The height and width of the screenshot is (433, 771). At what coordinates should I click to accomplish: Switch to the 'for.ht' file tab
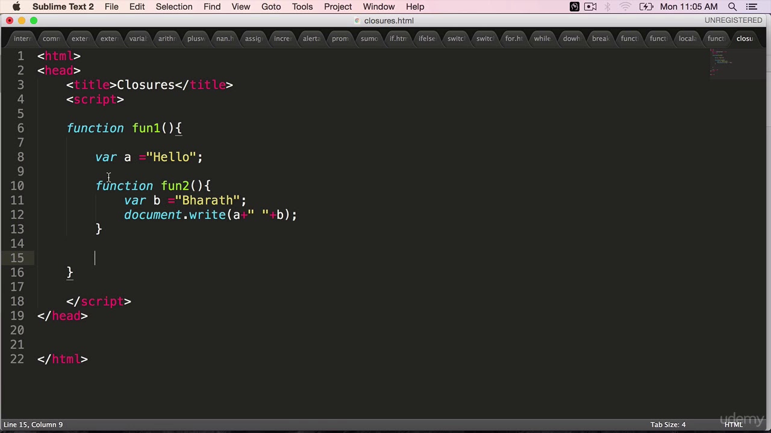[x=514, y=38]
